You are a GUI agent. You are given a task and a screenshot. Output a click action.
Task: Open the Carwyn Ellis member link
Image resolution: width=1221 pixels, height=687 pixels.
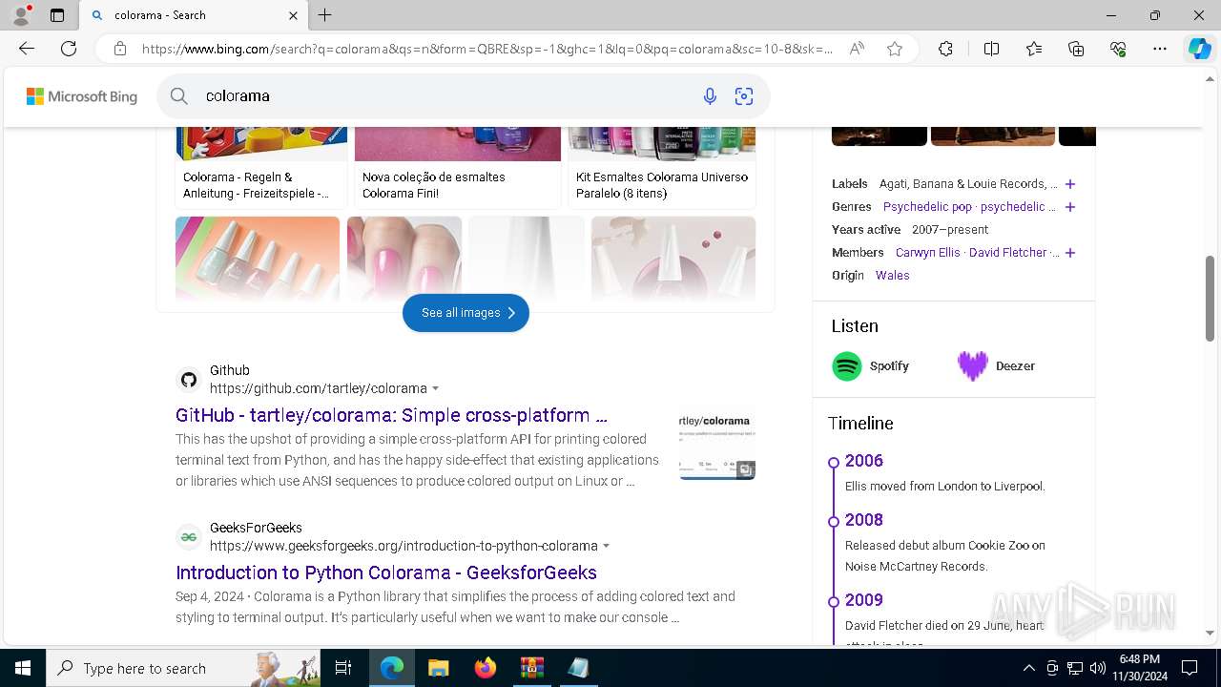tap(928, 252)
